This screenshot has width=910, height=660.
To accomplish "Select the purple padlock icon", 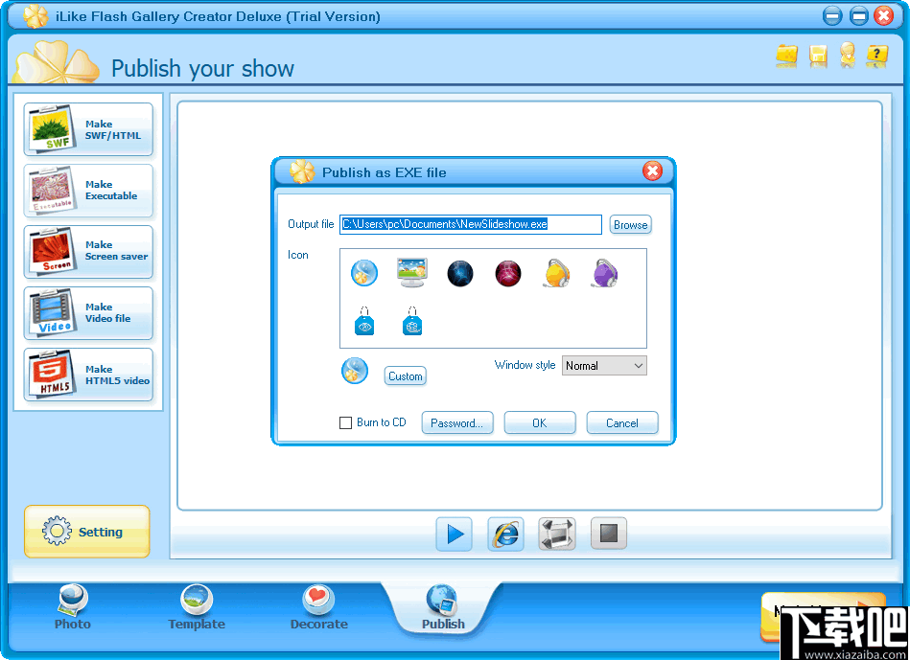I will point(604,273).
